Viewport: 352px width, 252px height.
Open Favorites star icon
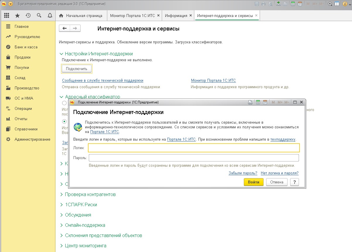[x=17, y=16]
